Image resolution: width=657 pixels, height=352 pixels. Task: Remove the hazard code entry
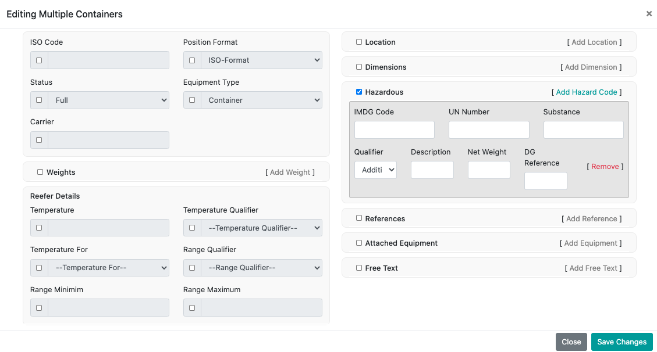[605, 166]
